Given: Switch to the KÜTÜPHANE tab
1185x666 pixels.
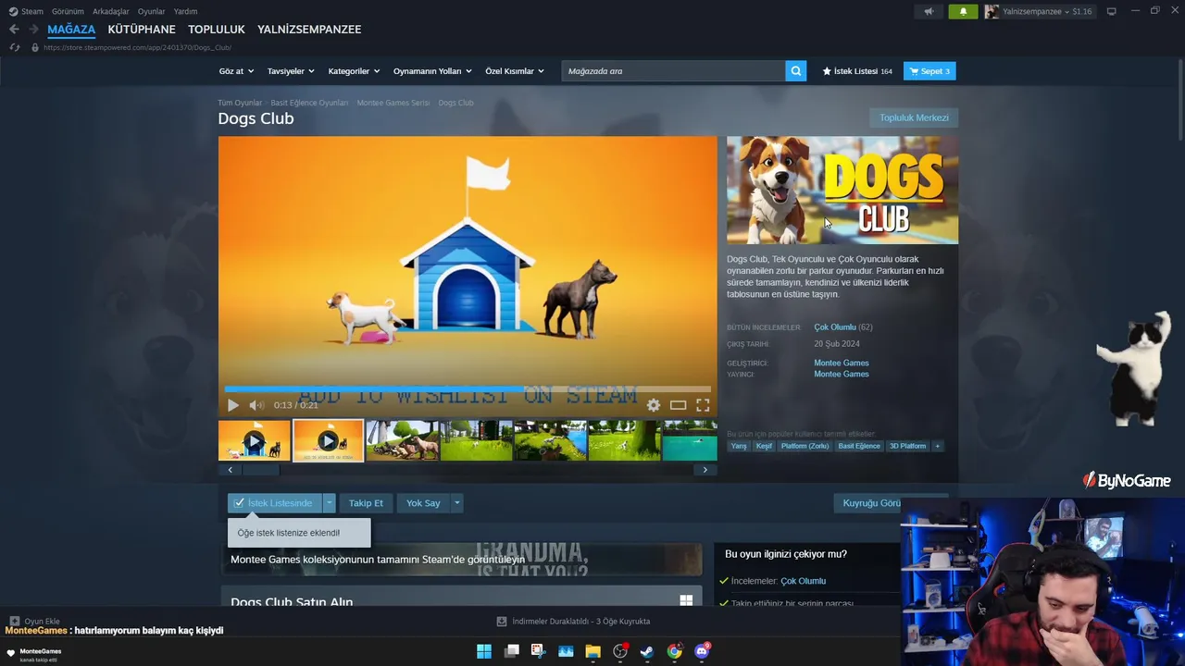Looking at the screenshot, I should click(x=142, y=30).
